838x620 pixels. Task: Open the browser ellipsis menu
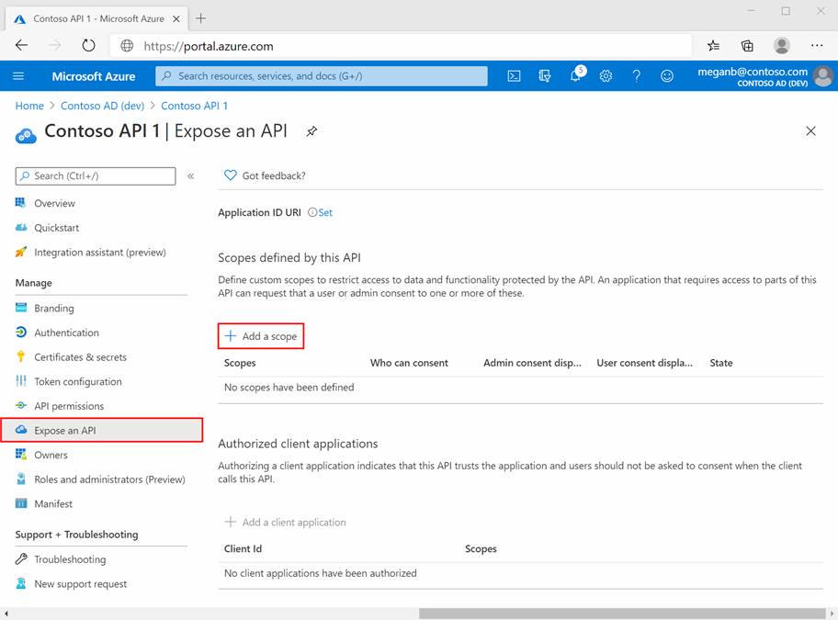(816, 45)
